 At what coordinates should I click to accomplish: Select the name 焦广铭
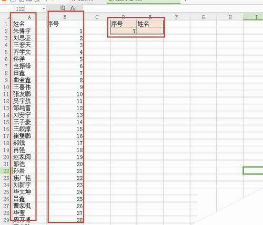coord(22,178)
